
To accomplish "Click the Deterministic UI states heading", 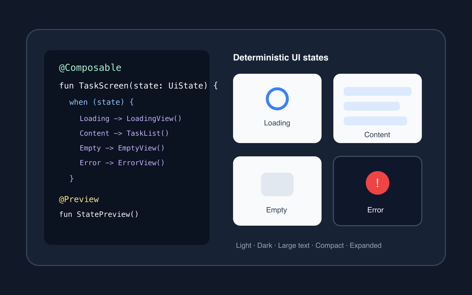I will (281, 58).
